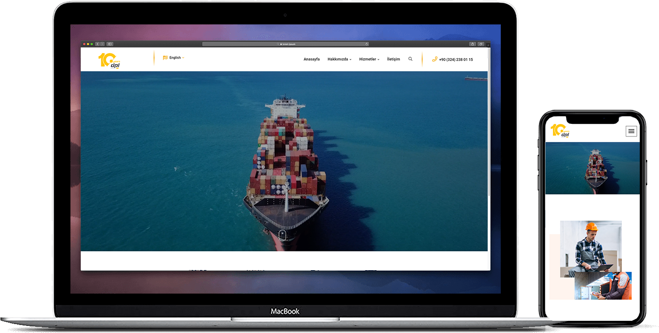
Task: Open the İletişim menu item
Action: click(x=393, y=59)
